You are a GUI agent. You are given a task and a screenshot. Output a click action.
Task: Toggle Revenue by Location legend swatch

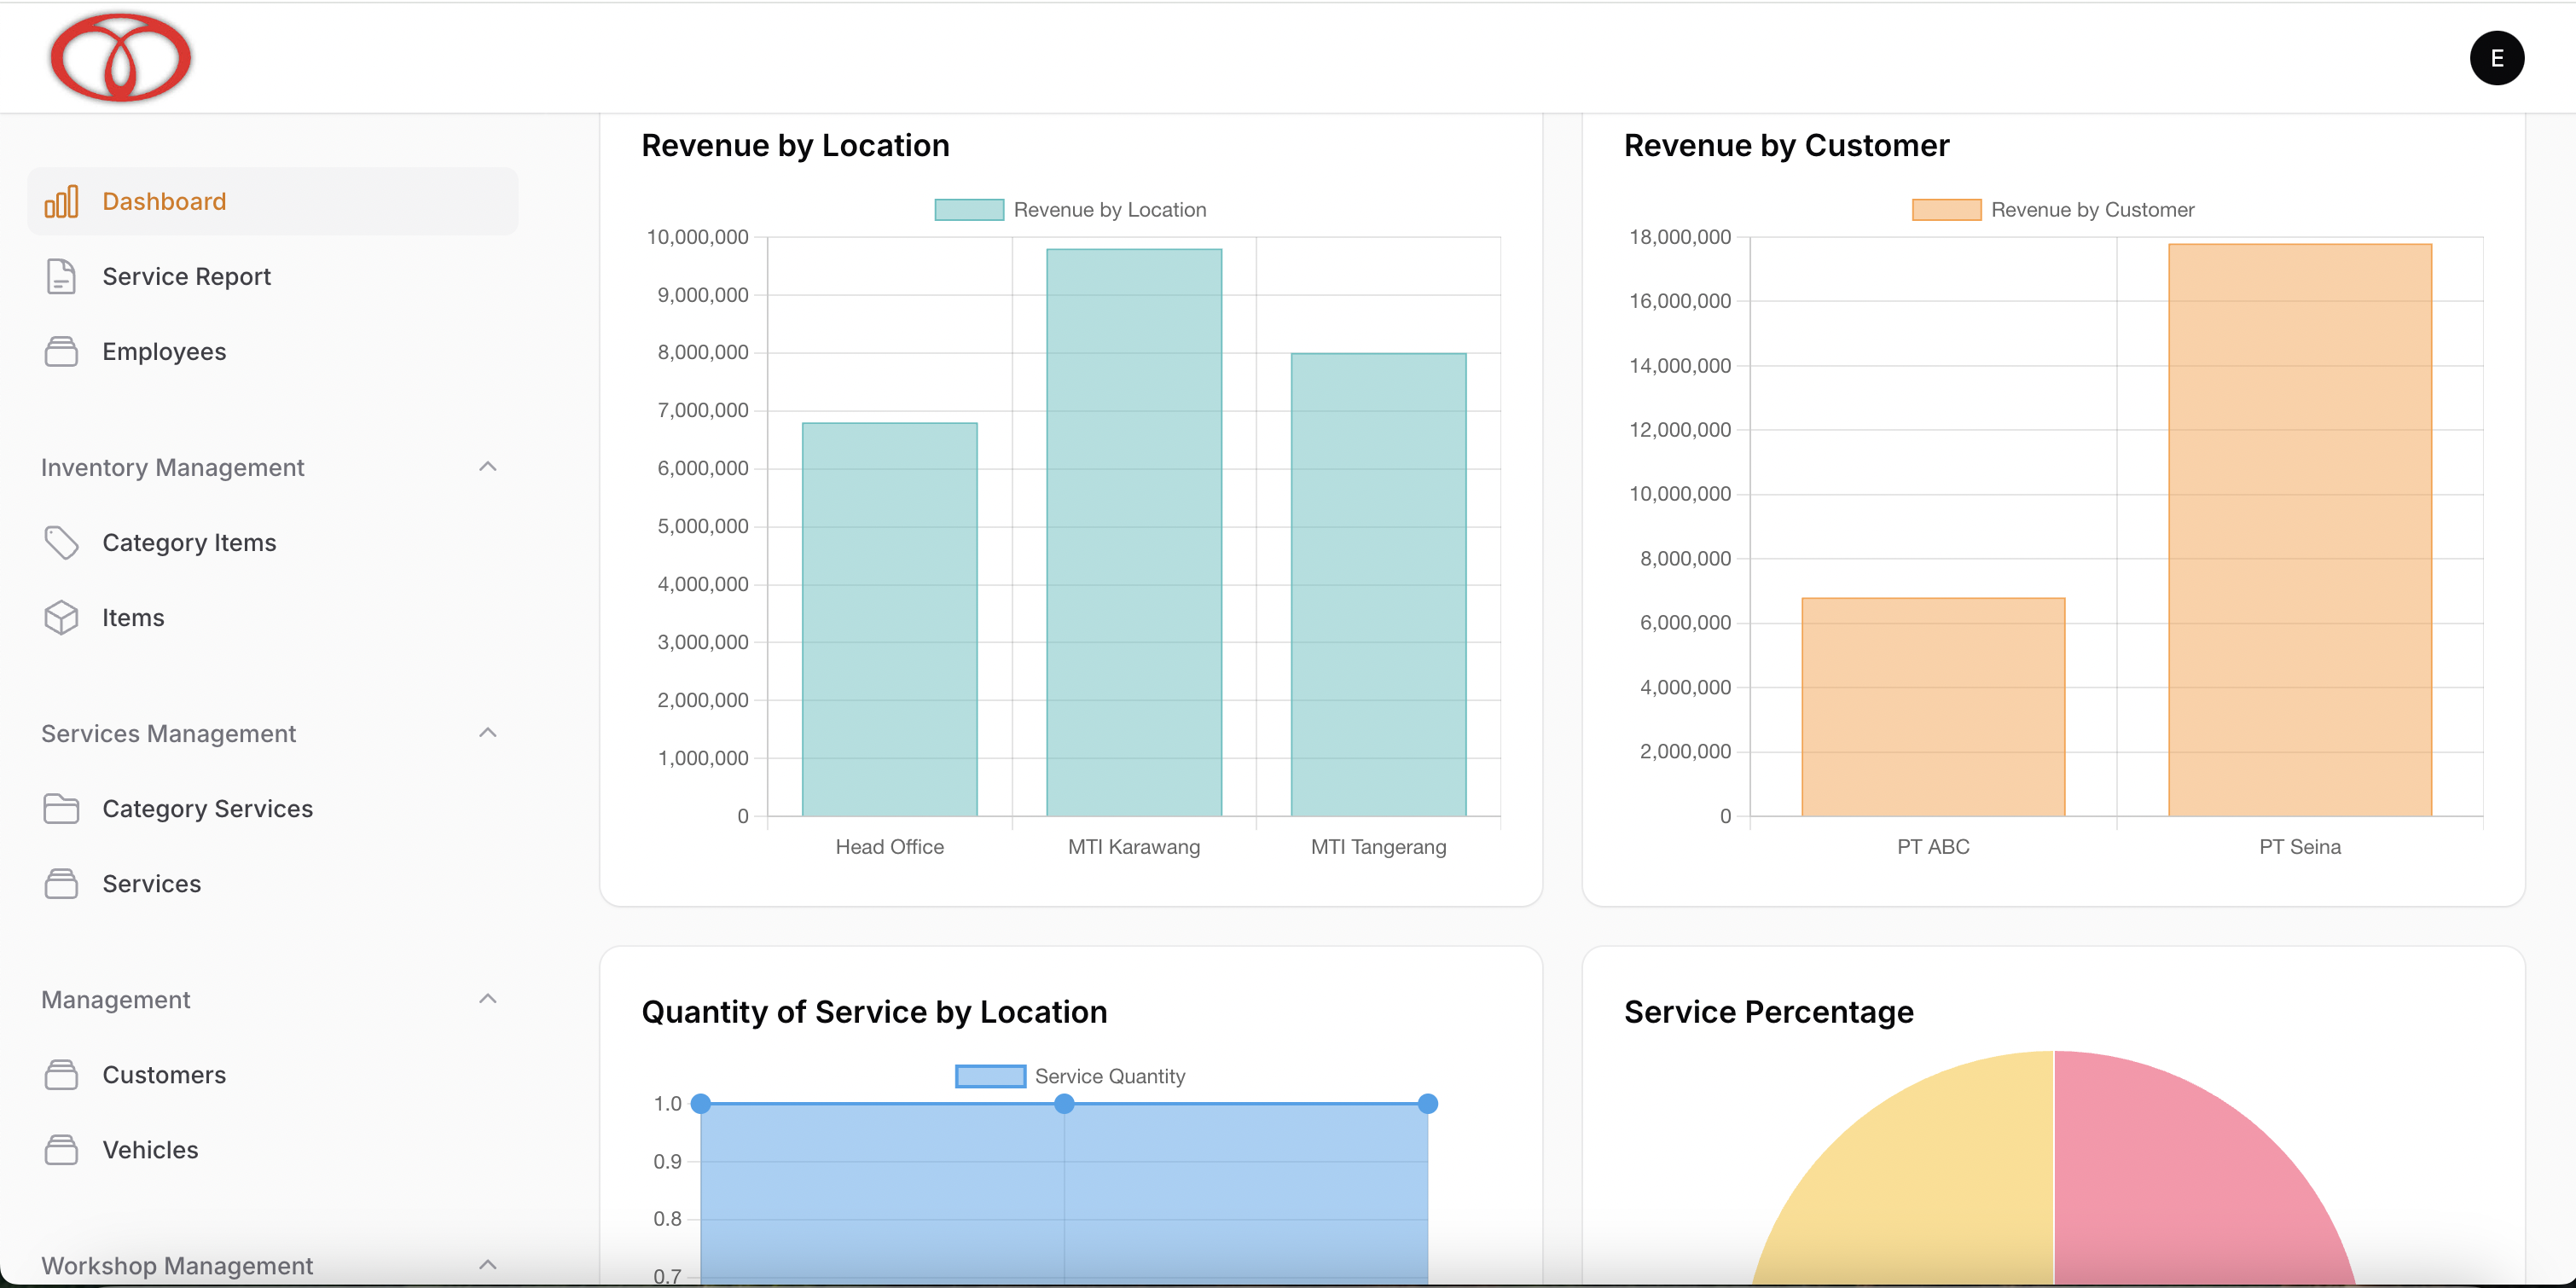point(969,209)
